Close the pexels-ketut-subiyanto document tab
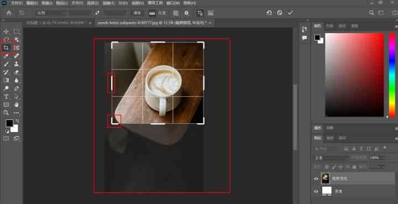Viewport: 398px width, 204px height. 210,23
